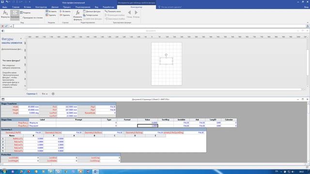310x174 pixels.
Task: Click Изменить формулу button
Action: pyautogui.click(x=77, y=15)
